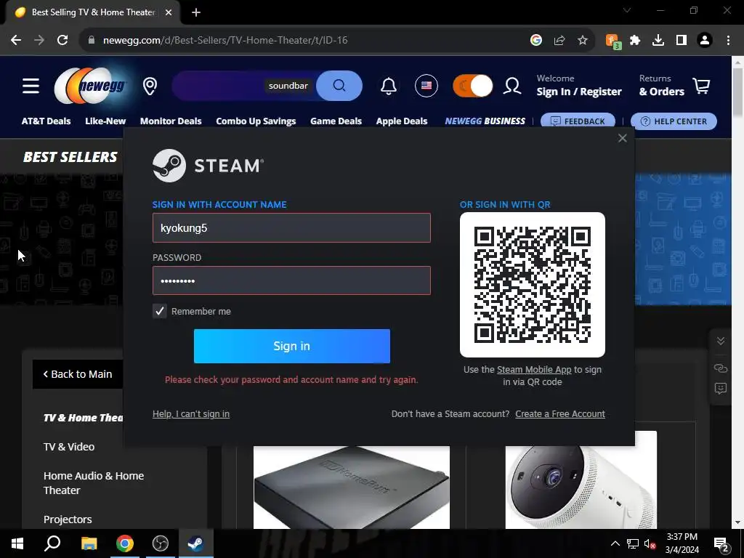
Task: Reload the current page
Action: coord(62,40)
